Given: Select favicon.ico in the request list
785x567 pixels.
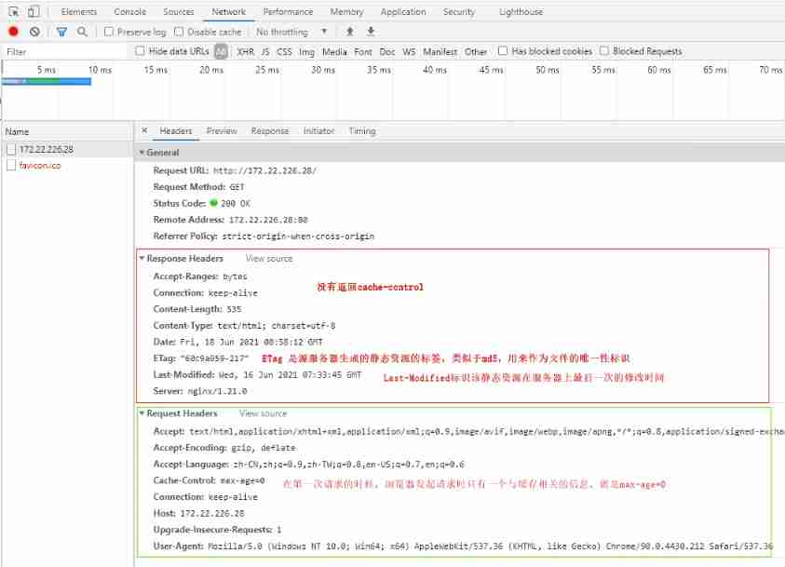Looking at the screenshot, I should tap(40, 165).
